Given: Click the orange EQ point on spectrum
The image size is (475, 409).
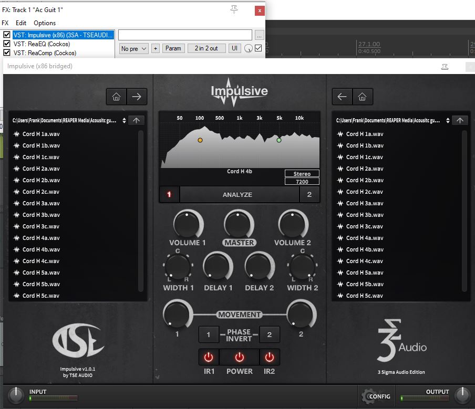Looking at the screenshot, I should (x=200, y=140).
